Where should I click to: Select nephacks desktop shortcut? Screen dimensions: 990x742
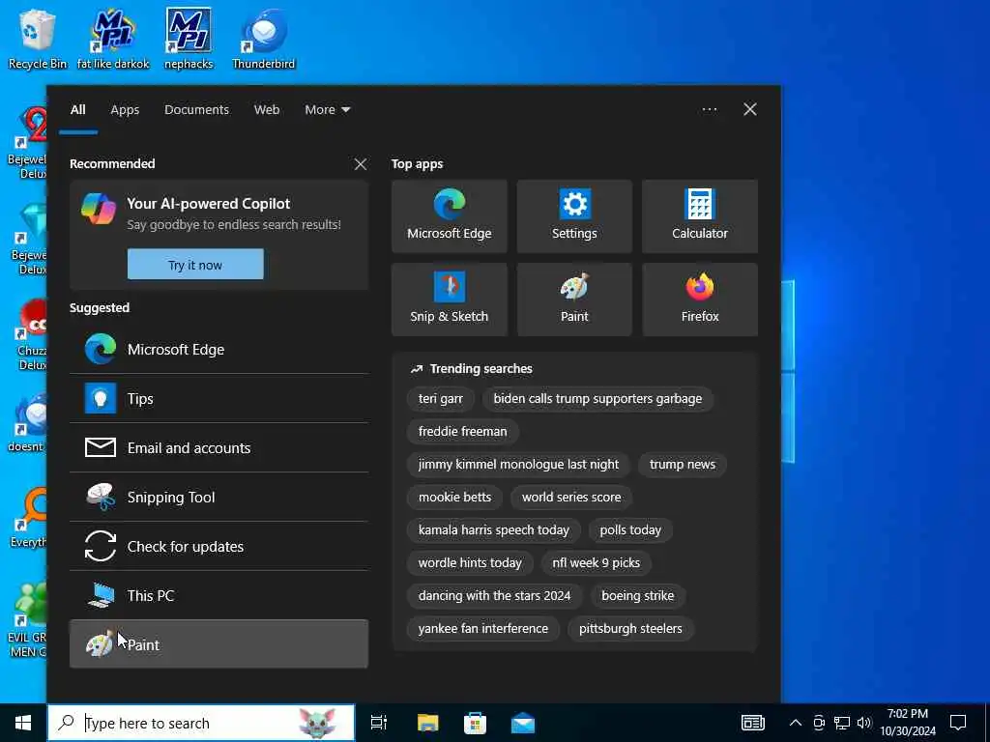(189, 39)
